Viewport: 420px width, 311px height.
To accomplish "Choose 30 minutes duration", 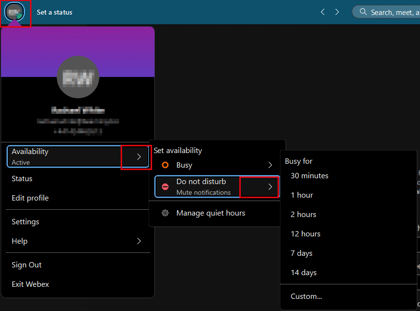I will point(310,176).
